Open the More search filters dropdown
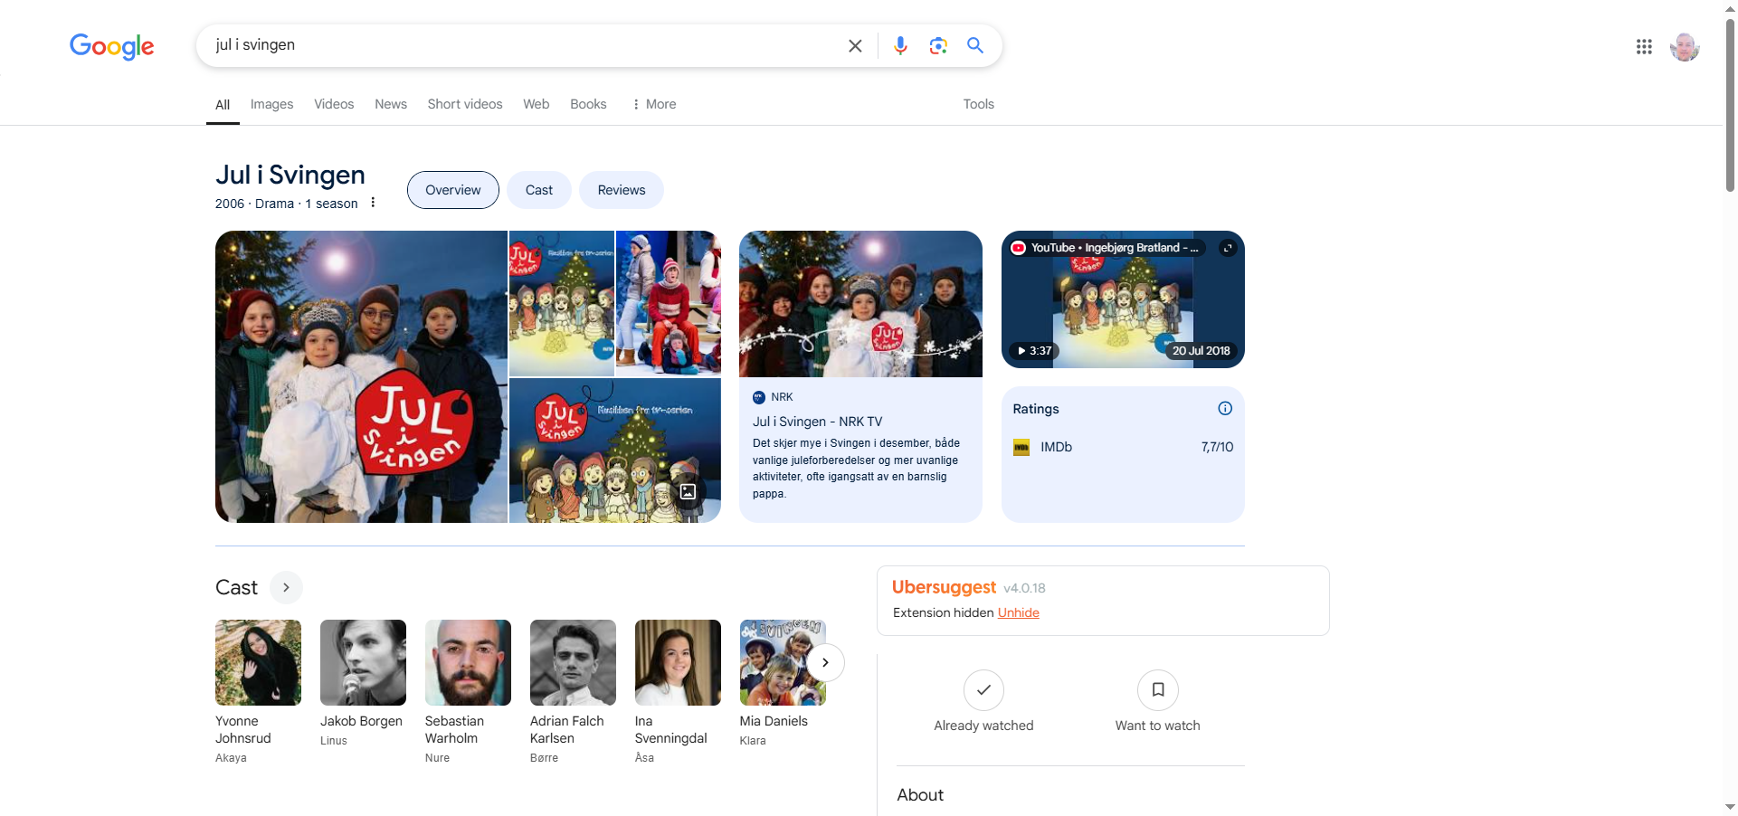The image size is (1738, 816). coord(654,104)
